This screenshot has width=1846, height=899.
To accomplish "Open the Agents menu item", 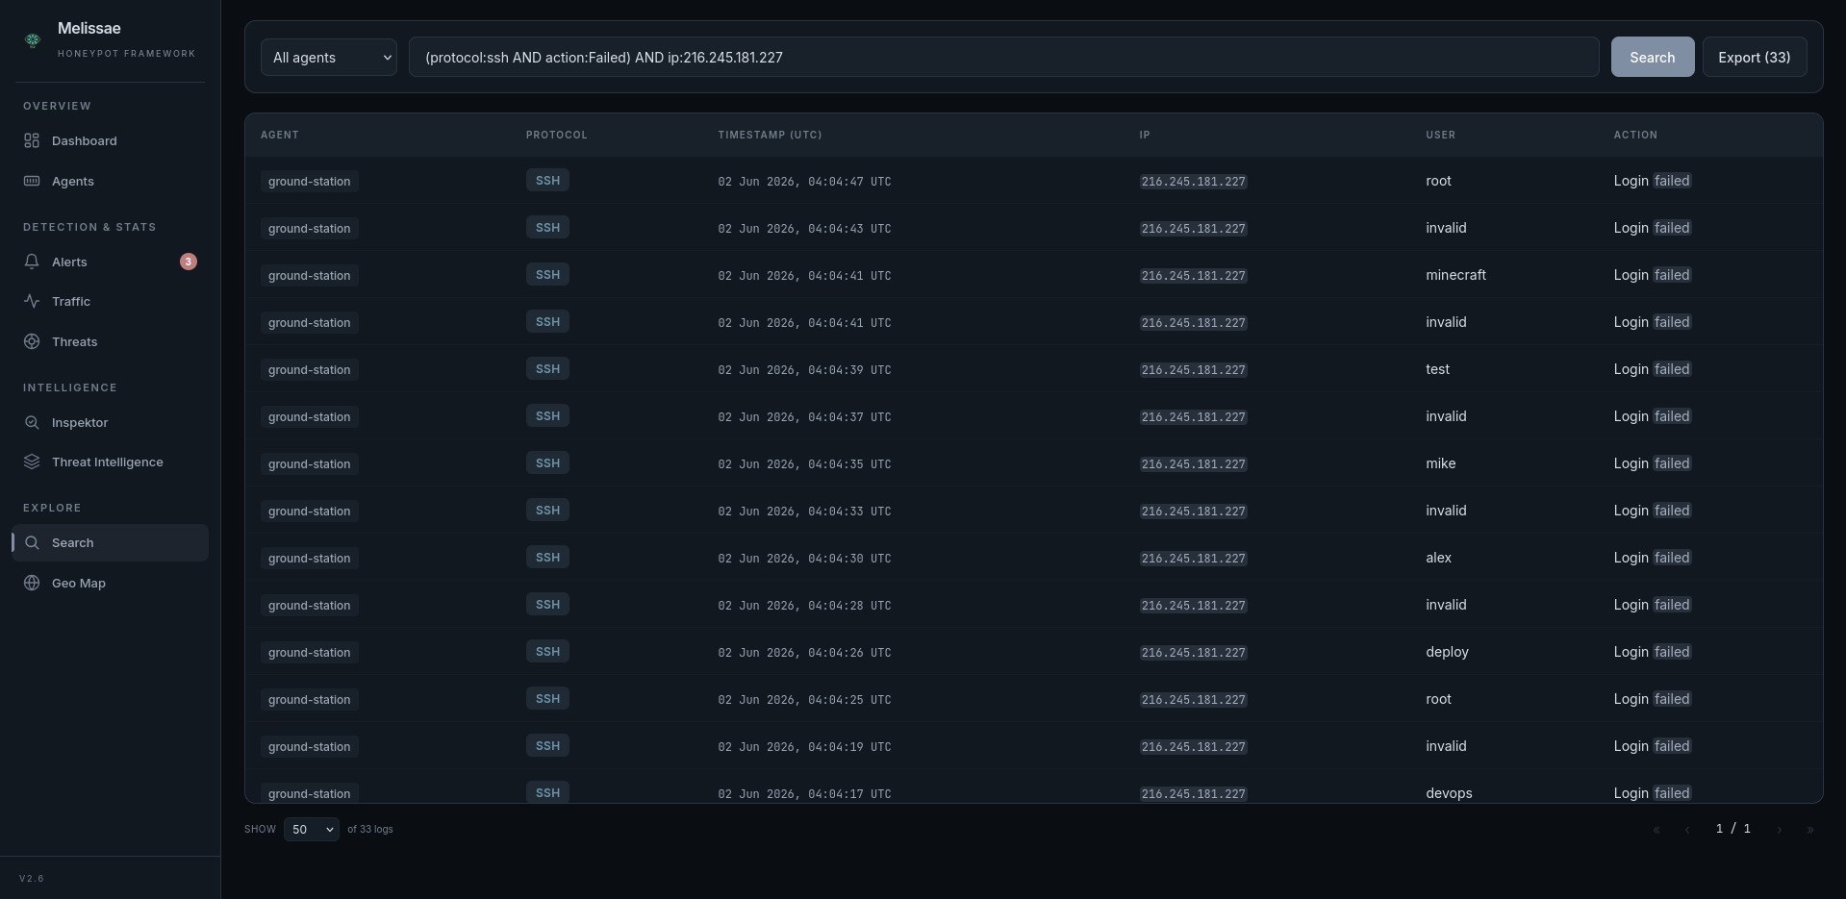I will 110,181.
